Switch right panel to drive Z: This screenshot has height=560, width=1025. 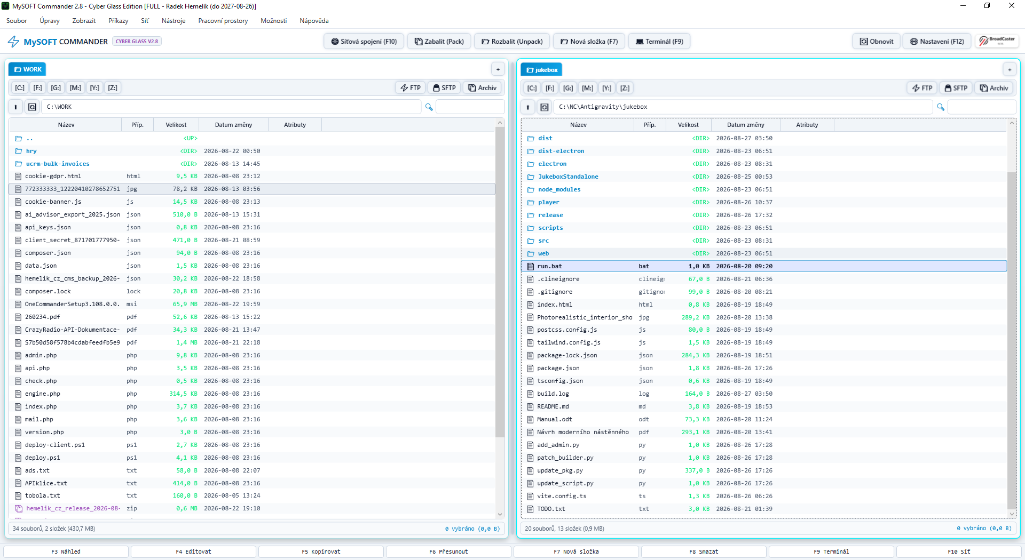[x=625, y=88]
